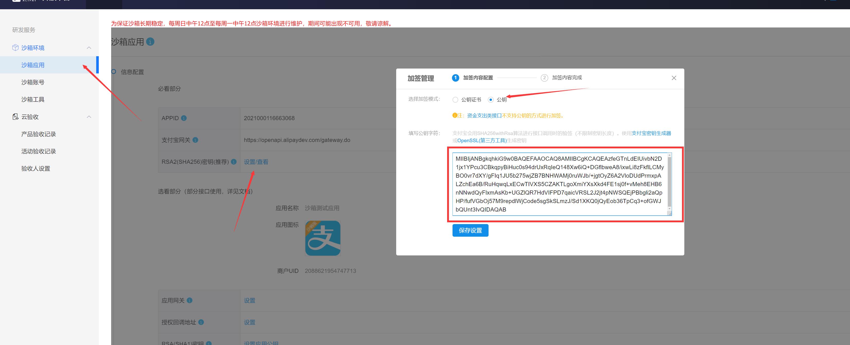The image size is (850, 345).
Task: Close the 加签管理 dialog
Action: (674, 78)
